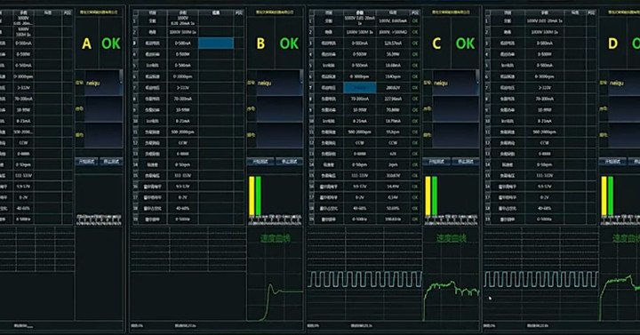The image size is (640, 335).
Task: Stop the test on station A
Action: click(x=111, y=162)
